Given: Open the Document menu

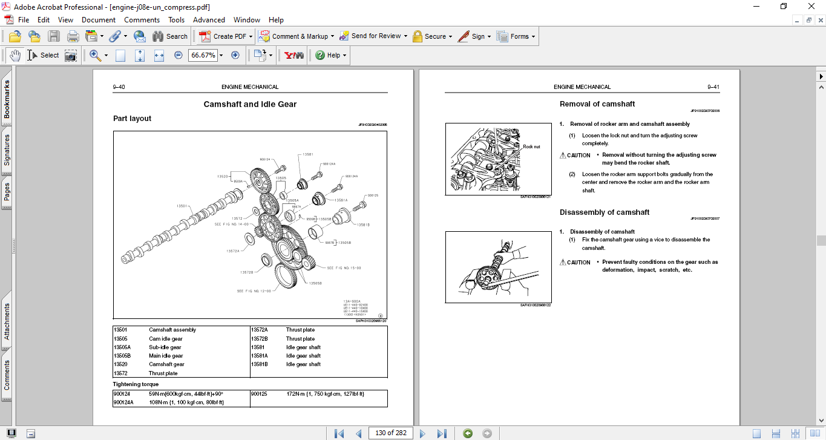Looking at the screenshot, I should tap(98, 20).
